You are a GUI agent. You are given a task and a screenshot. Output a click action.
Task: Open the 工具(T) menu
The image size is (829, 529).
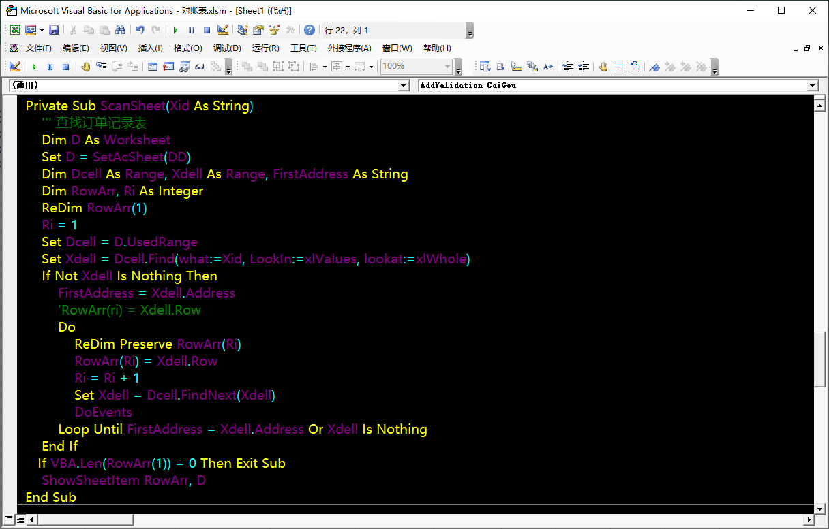[x=303, y=48]
